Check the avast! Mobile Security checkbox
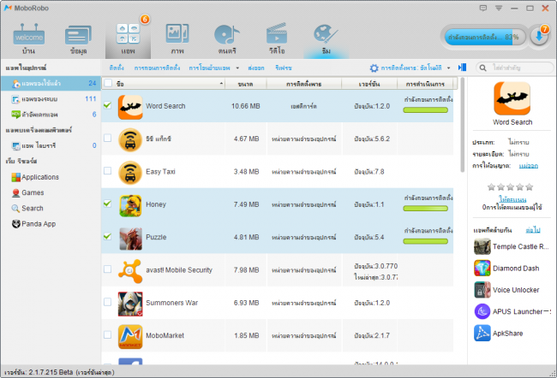The width and height of the screenshot is (557, 378). 107,269
